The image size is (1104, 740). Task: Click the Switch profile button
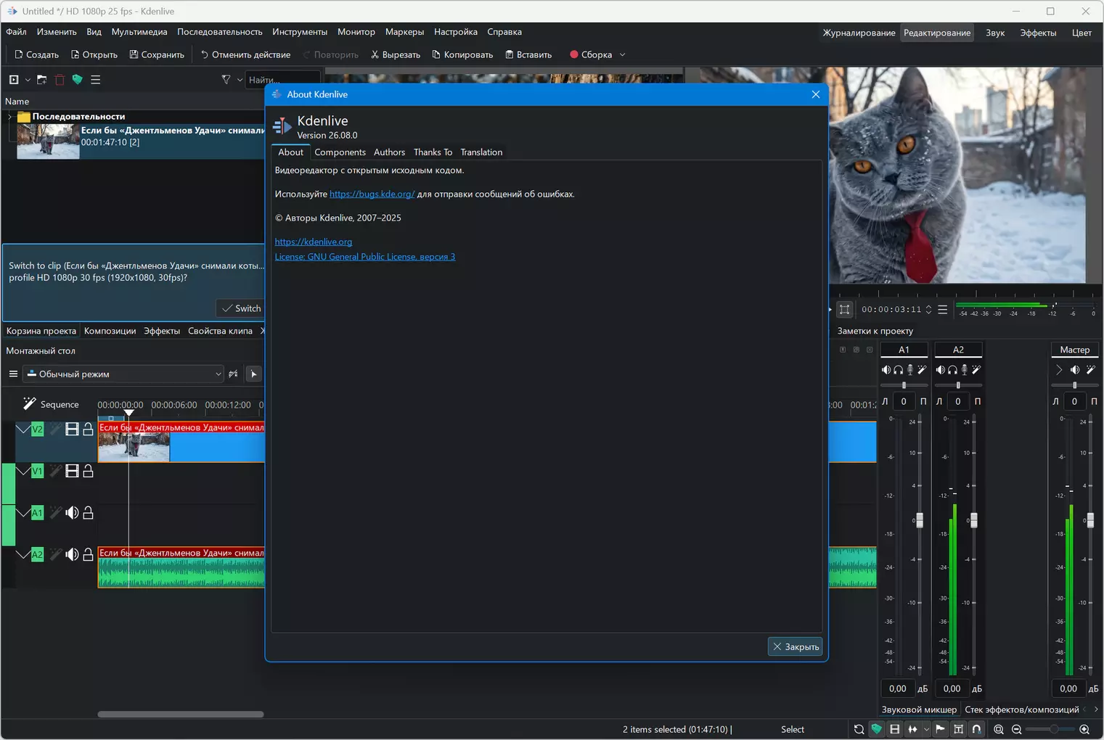241,308
